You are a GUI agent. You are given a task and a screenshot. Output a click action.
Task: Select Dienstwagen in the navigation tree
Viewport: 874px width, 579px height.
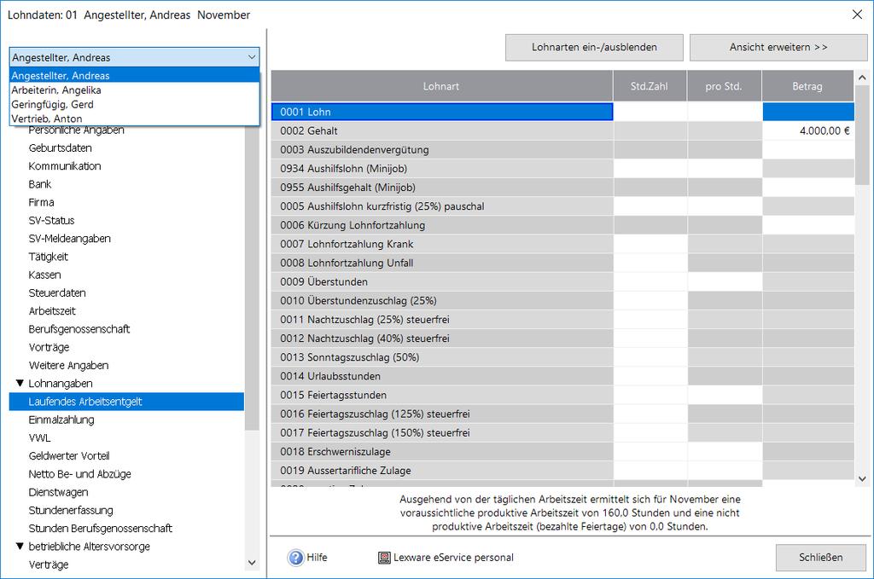point(58,492)
